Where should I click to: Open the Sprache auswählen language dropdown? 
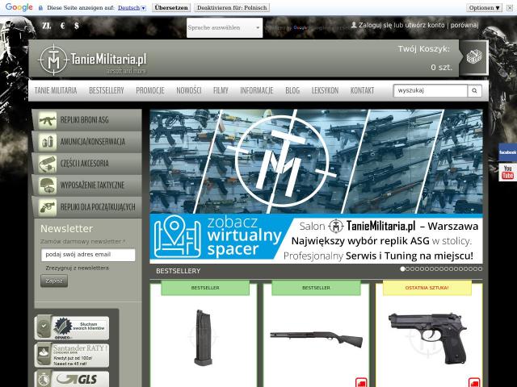pyautogui.click(x=225, y=27)
